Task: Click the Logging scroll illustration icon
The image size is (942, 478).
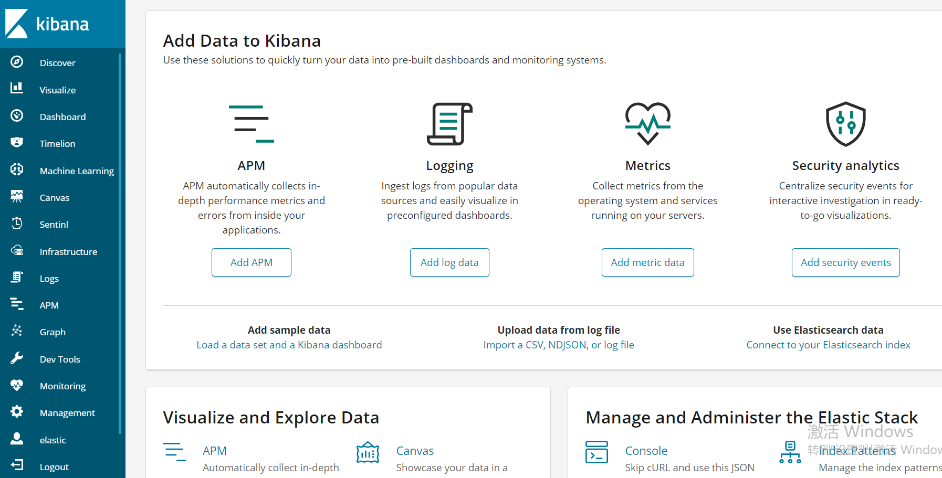Action: (449, 124)
